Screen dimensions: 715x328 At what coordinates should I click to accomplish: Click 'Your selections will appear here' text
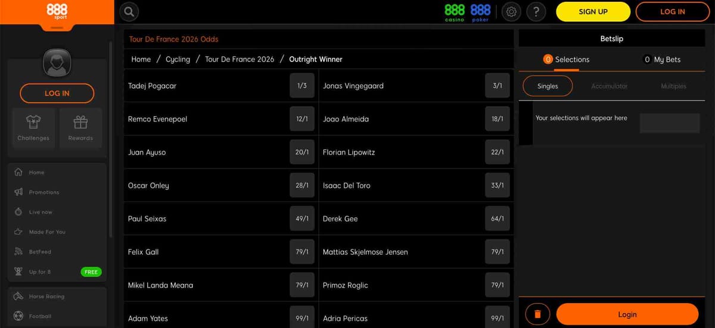582,118
